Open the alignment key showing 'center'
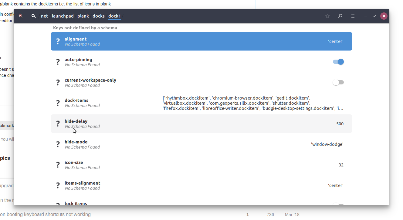The height and width of the screenshot is (220, 403). point(201,41)
